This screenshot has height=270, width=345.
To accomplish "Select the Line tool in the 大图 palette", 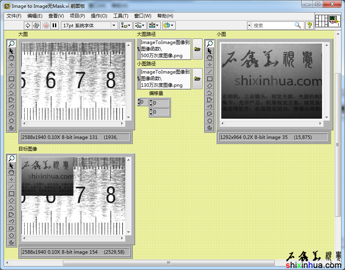I will point(12,72).
